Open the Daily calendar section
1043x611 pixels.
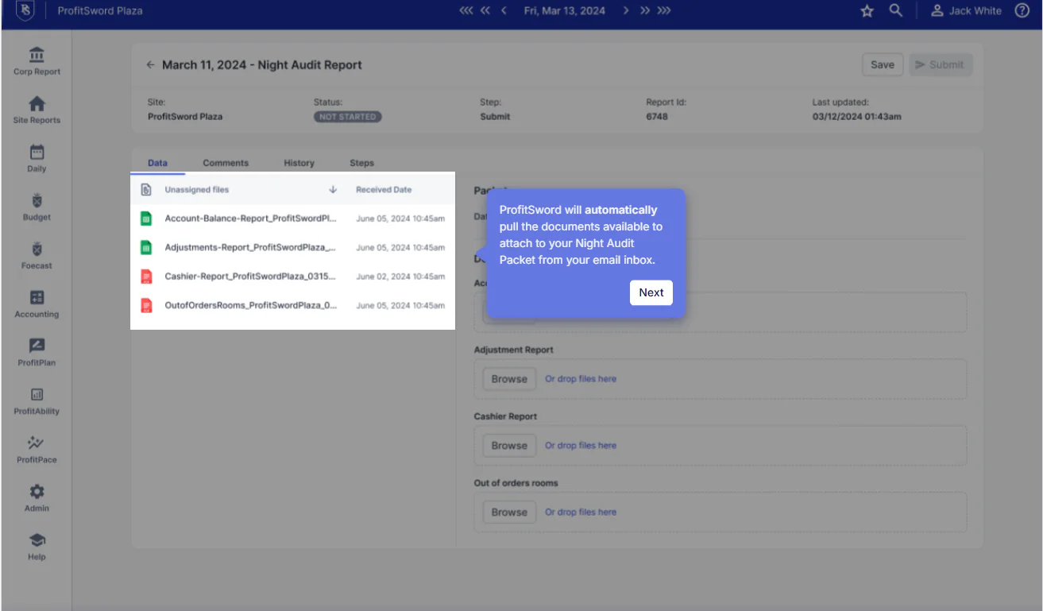[37, 158]
